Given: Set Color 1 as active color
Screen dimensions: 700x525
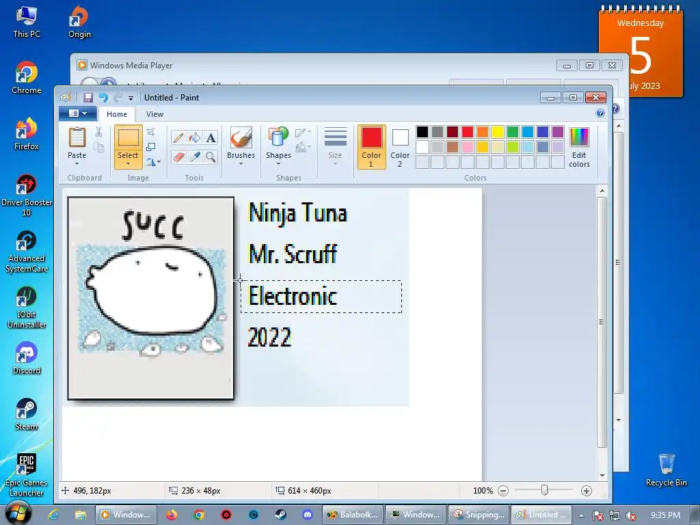Looking at the screenshot, I should click(371, 147).
